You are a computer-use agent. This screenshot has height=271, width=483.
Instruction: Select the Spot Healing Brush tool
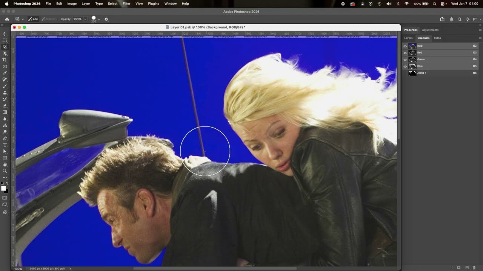(5, 79)
